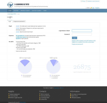Click the 26875 students counter
This screenshot has width=107, height=103.
(x=82, y=67)
